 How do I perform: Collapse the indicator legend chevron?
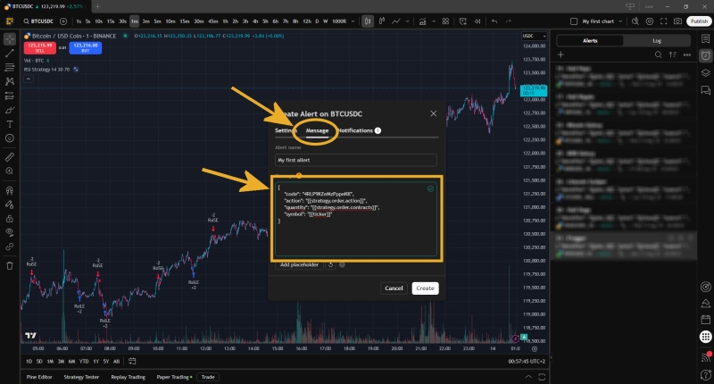click(x=29, y=79)
